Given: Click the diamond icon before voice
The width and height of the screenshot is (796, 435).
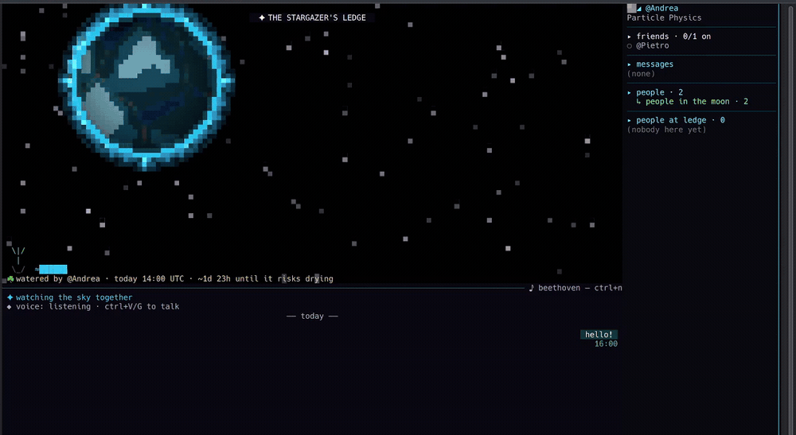Looking at the screenshot, I should pyautogui.click(x=9, y=307).
